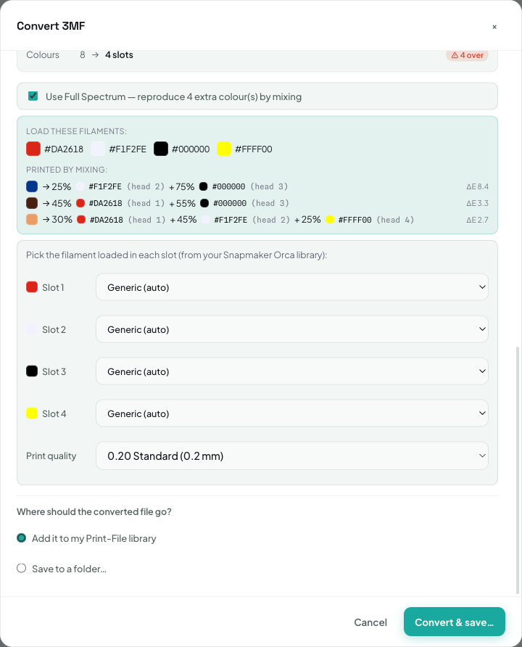Click the 'Where should the converted file go?' text
The height and width of the screenshot is (647, 522).
pos(94,511)
